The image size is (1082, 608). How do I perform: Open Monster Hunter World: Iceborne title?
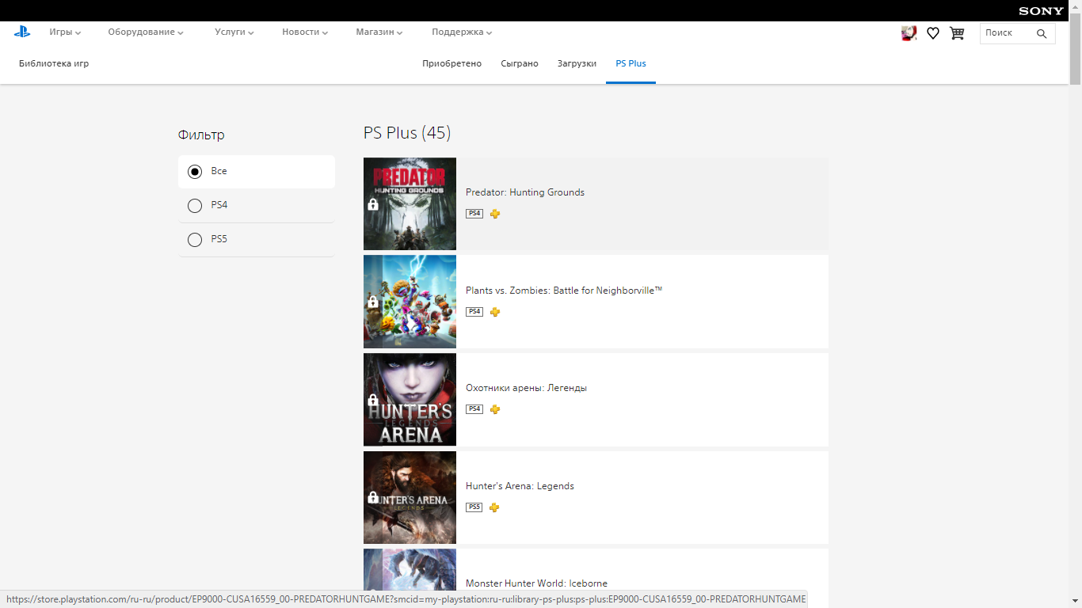tap(536, 583)
